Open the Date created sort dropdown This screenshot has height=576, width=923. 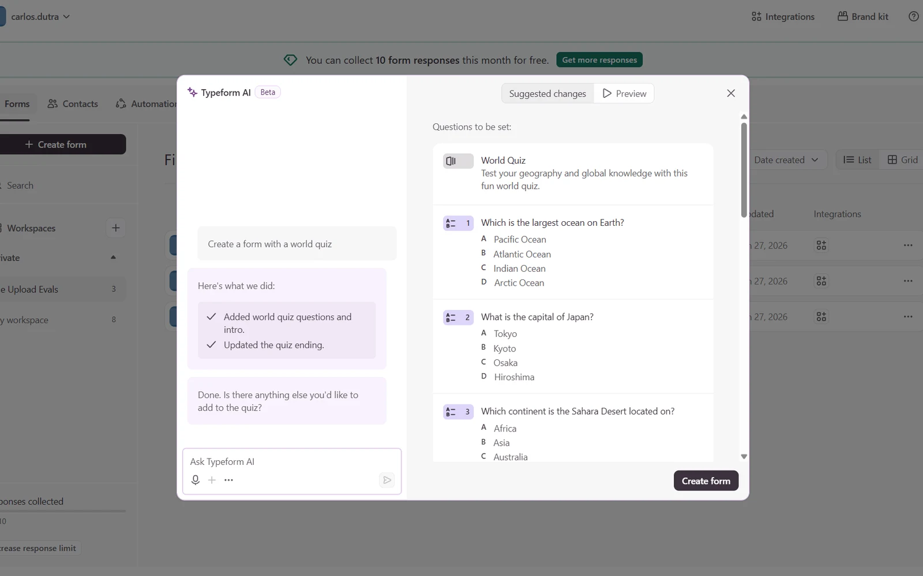click(x=786, y=160)
